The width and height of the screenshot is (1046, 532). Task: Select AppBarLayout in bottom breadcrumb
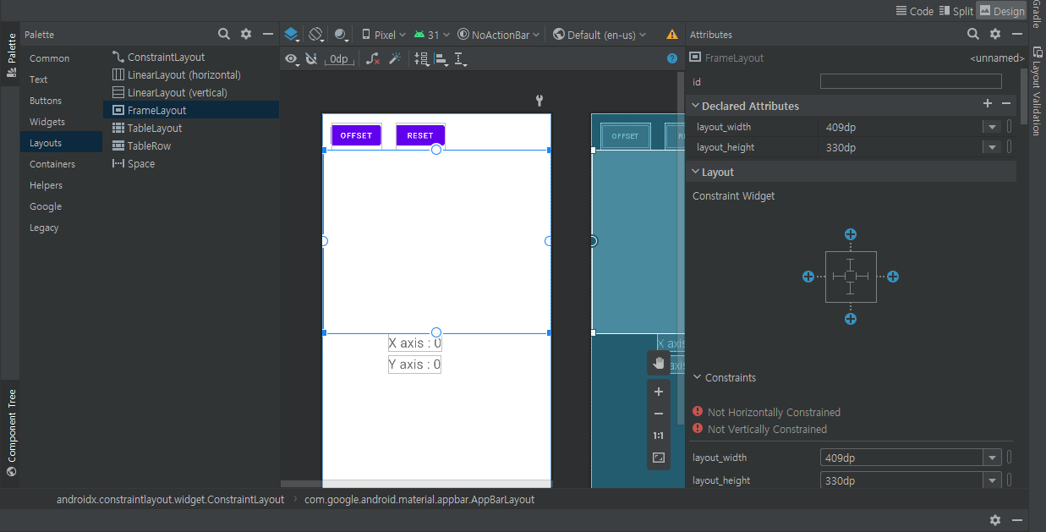[x=419, y=500]
